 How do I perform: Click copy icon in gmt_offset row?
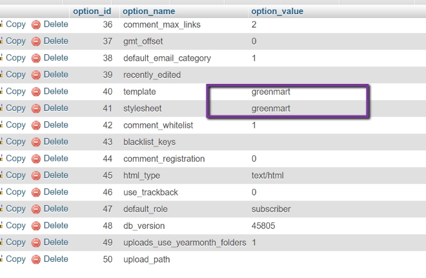coord(1,41)
